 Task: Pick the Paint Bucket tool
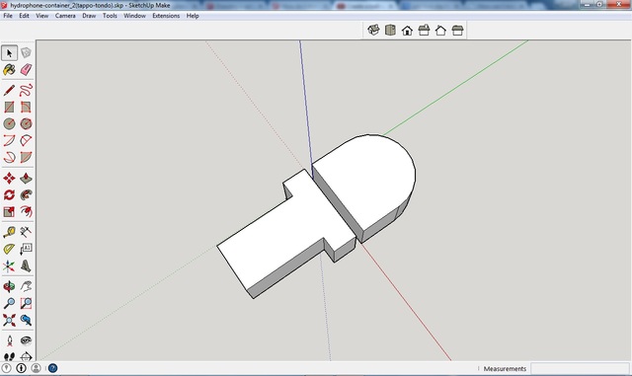[9, 70]
